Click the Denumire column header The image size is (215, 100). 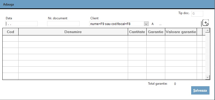tap(73, 32)
